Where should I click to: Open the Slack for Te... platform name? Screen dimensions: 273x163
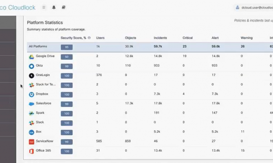pyautogui.click(x=46, y=84)
